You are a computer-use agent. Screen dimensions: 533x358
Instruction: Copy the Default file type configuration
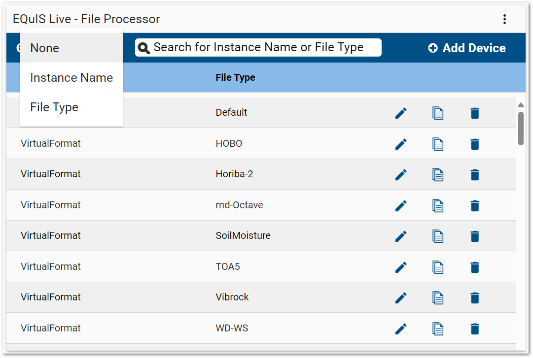(438, 113)
